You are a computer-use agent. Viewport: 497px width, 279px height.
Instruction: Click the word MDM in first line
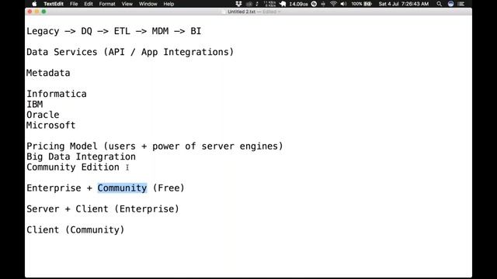pyautogui.click(x=160, y=31)
